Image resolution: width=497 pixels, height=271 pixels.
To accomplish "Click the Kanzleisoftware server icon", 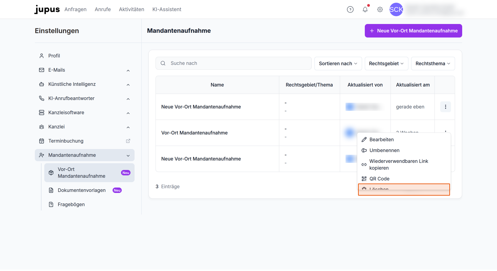I will 42,113.
